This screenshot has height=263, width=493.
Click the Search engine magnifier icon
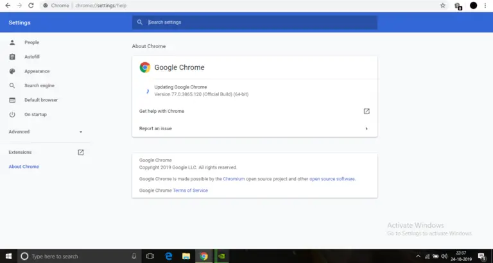tap(12, 86)
